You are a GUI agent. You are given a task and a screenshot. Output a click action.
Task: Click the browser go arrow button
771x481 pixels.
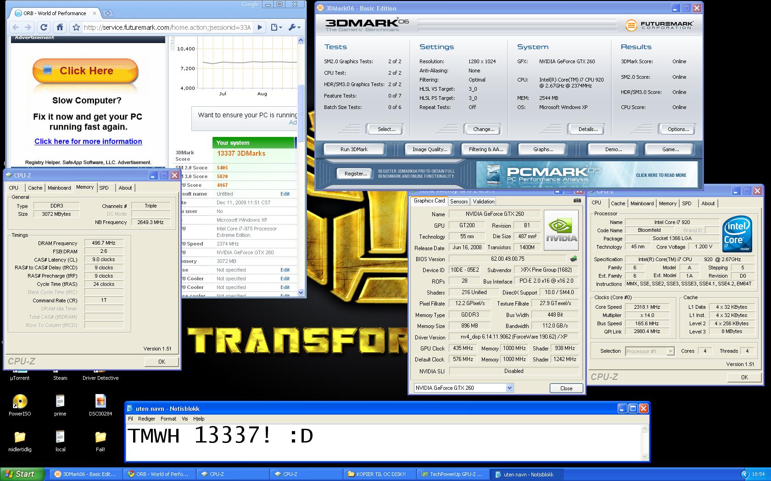[x=260, y=27]
